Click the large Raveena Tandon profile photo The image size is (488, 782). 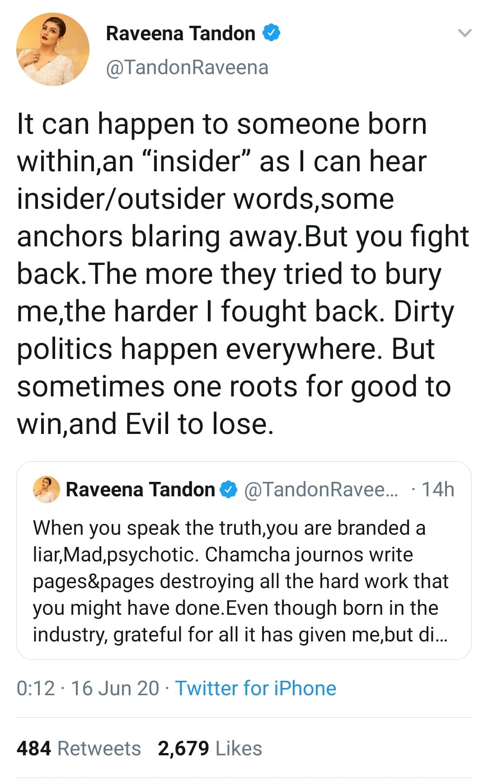[53, 49]
